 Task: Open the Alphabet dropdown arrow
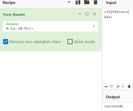tap(94, 26)
